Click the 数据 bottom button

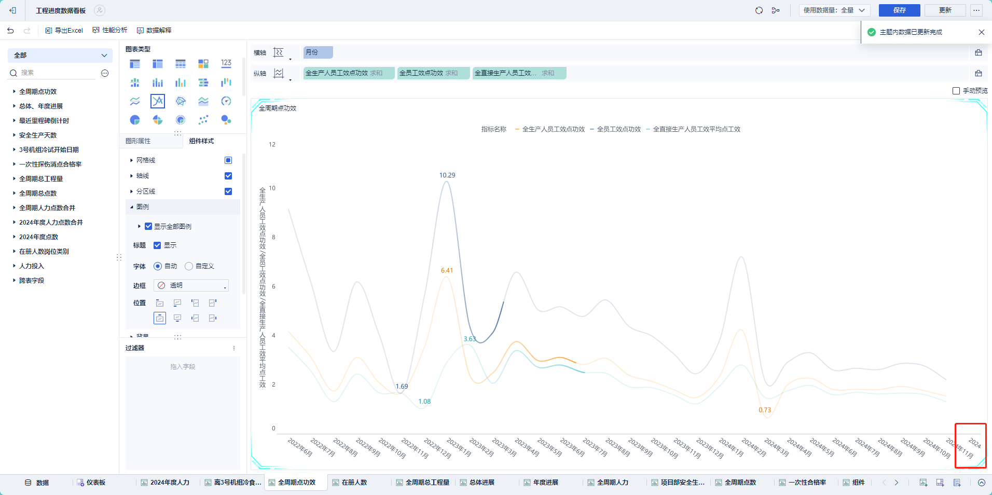pos(37,483)
